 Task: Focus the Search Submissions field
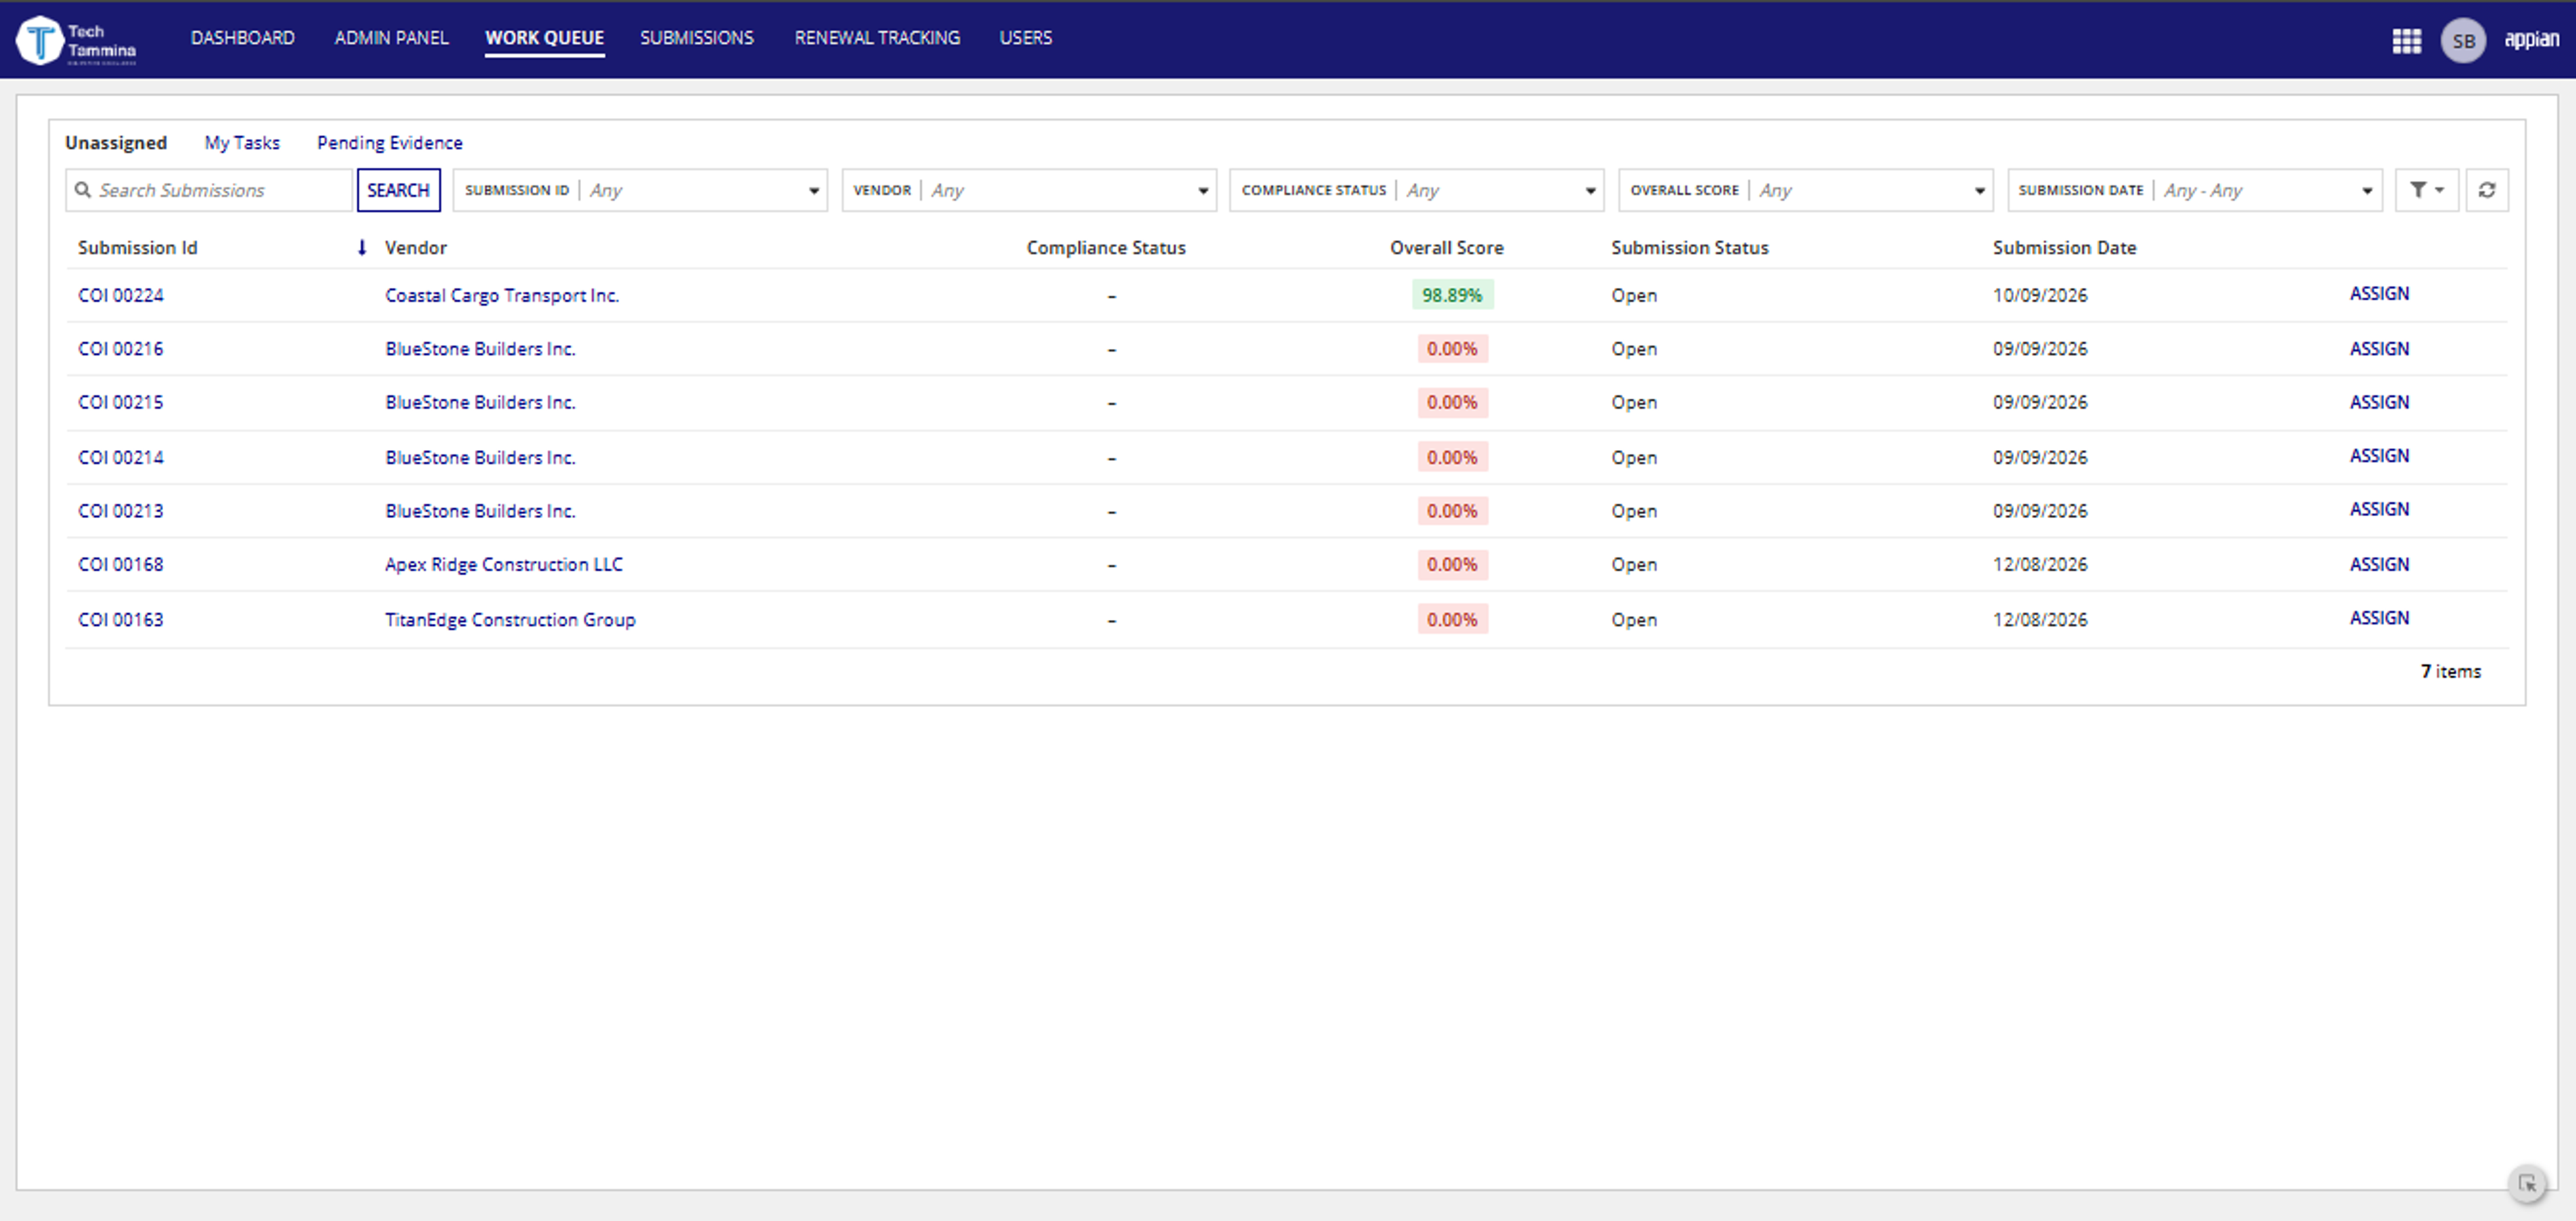click(x=210, y=190)
